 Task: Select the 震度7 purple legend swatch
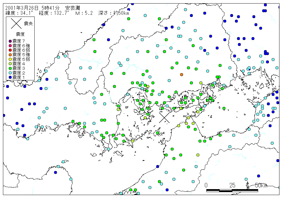click(10, 41)
